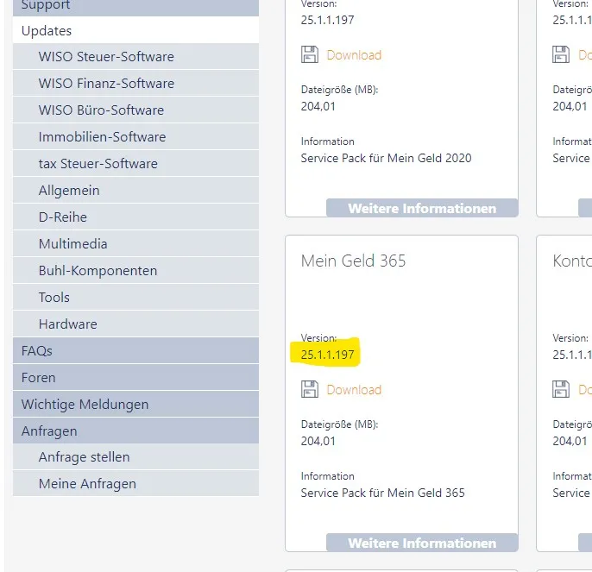The height and width of the screenshot is (572, 592).
Task: Open the Allgemein updates category
Action: pyautogui.click(x=69, y=191)
